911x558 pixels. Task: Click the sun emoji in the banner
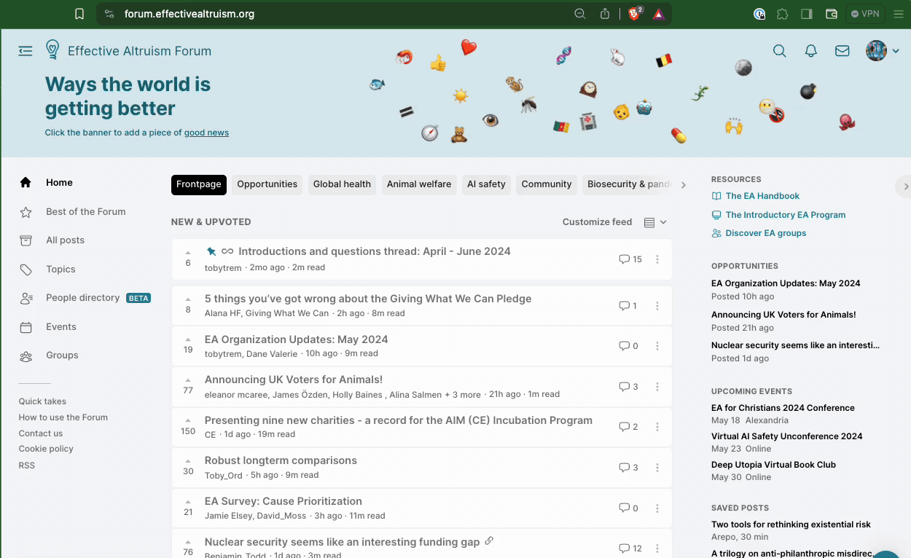point(460,96)
